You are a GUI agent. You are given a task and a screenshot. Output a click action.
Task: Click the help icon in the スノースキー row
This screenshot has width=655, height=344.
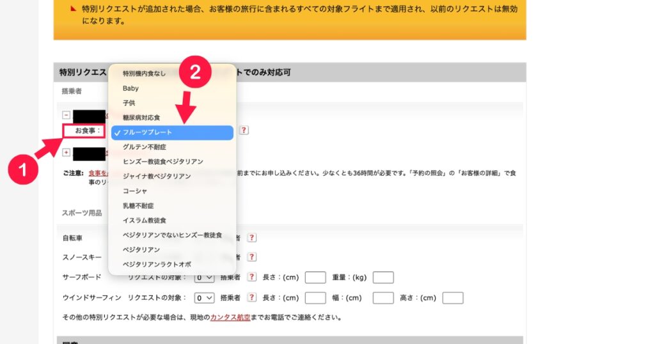(252, 257)
